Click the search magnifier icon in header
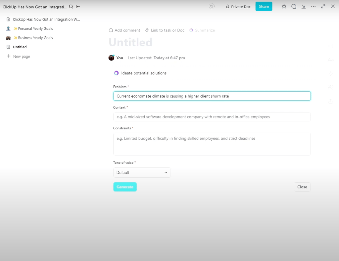The height and width of the screenshot is (261, 339). pyautogui.click(x=71, y=7)
